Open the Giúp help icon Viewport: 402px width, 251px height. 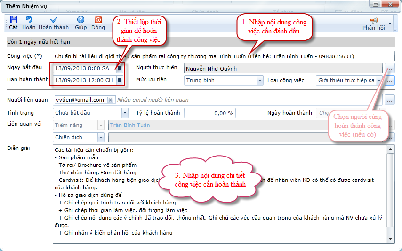point(80,20)
